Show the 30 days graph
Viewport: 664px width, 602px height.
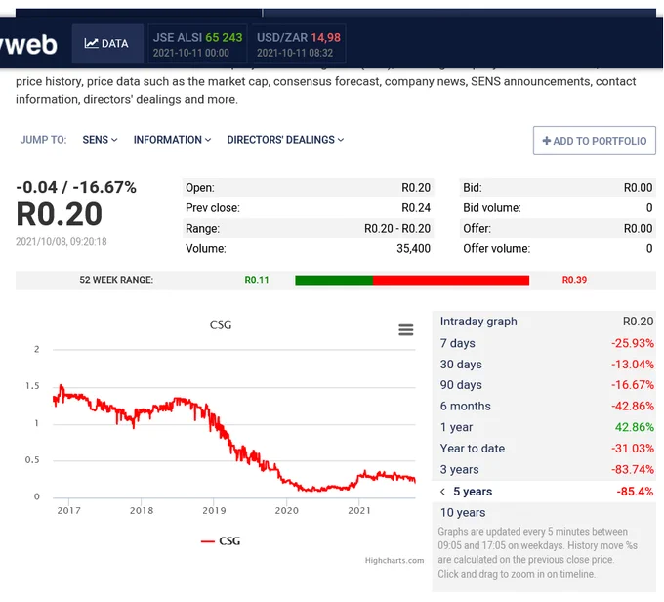544,365
